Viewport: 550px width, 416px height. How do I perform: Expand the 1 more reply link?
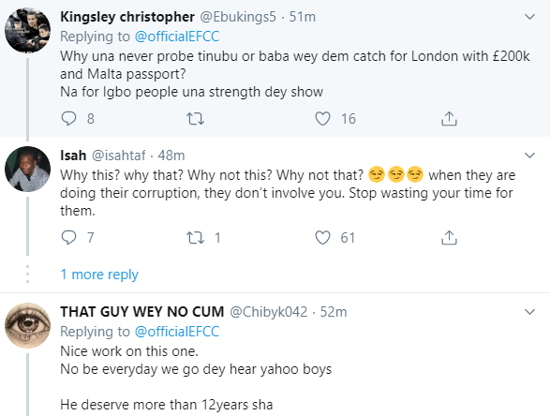(x=99, y=275)
